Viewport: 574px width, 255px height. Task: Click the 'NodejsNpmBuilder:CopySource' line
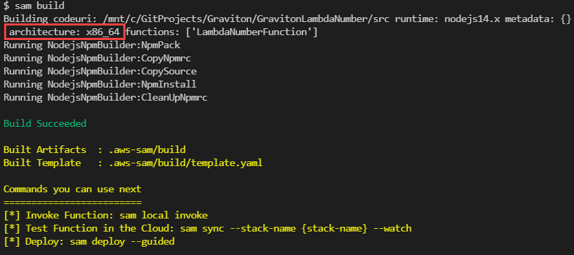[100, 72]
